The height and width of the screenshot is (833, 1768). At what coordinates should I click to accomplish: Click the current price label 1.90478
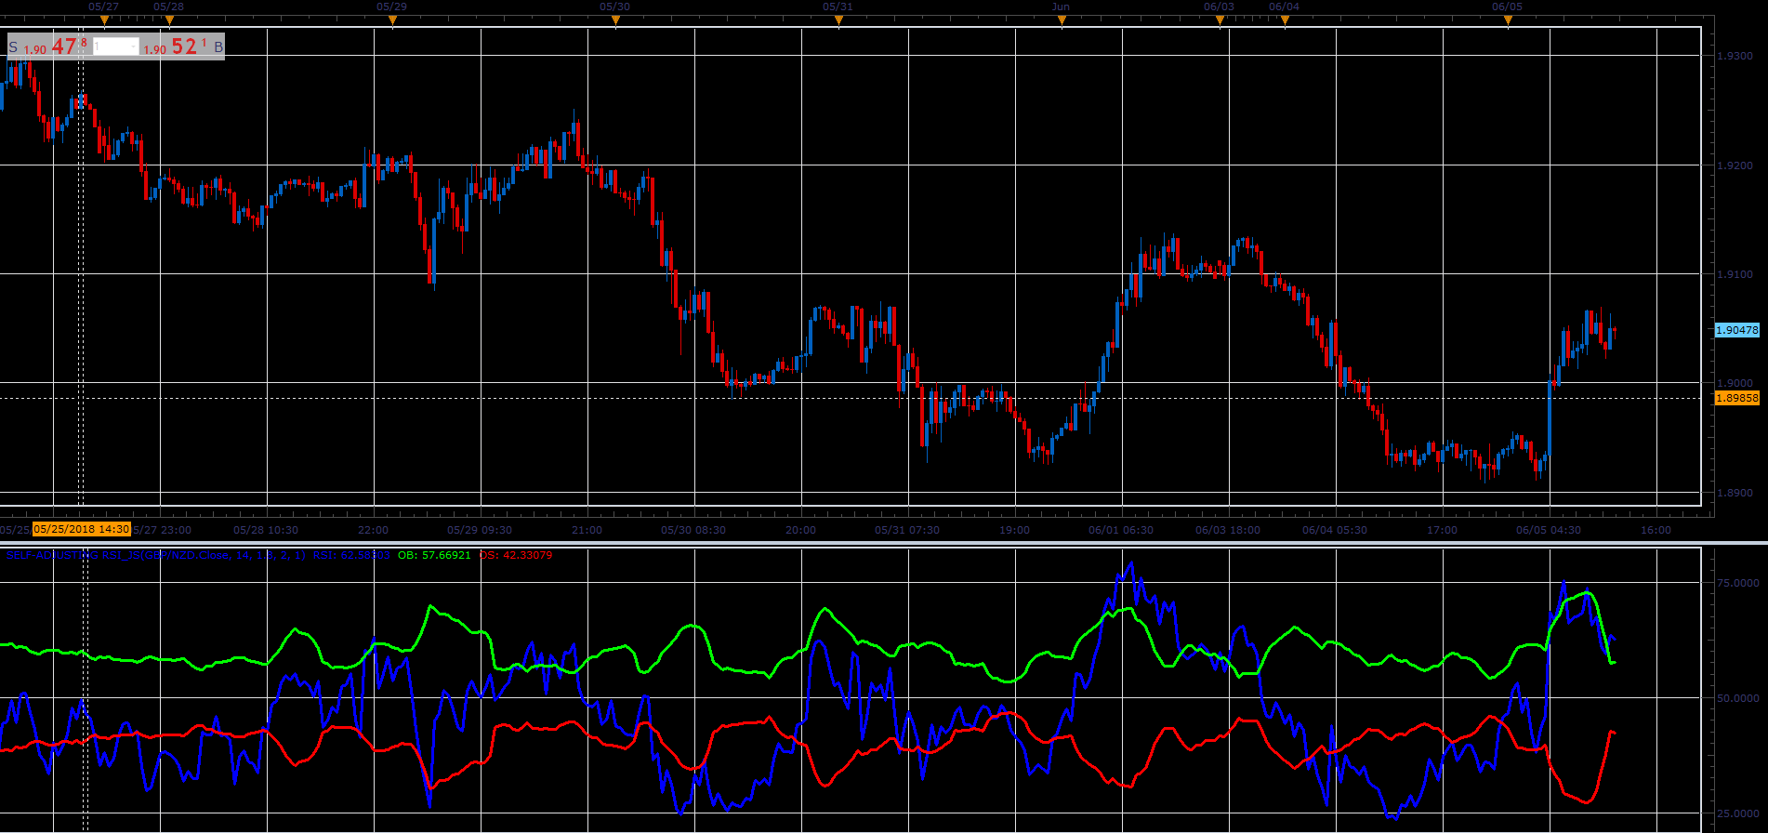(1736, 330)
